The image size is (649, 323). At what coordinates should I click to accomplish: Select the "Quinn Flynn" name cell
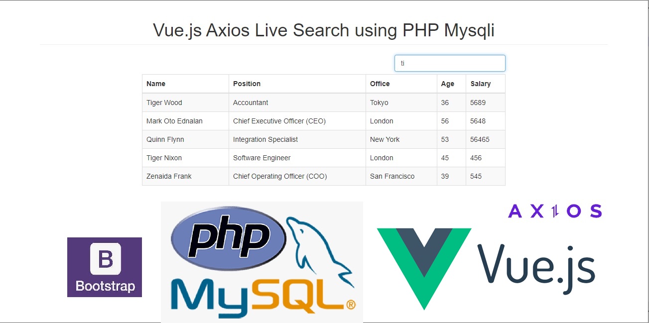pyautogui.click(x=185, y=139)
